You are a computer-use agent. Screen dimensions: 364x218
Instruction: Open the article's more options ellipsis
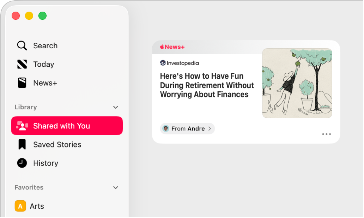pyautogui.click(x=326, y=134)
